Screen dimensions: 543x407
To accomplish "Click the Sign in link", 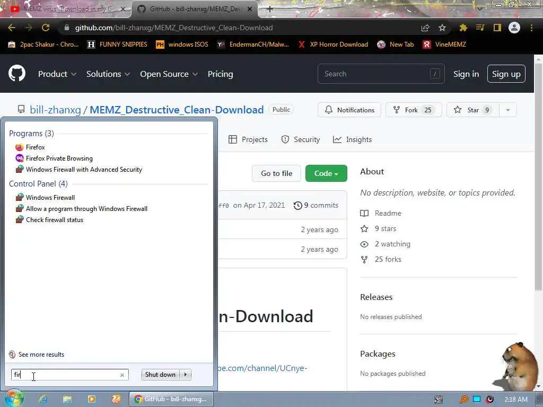I will coord(466,74).
